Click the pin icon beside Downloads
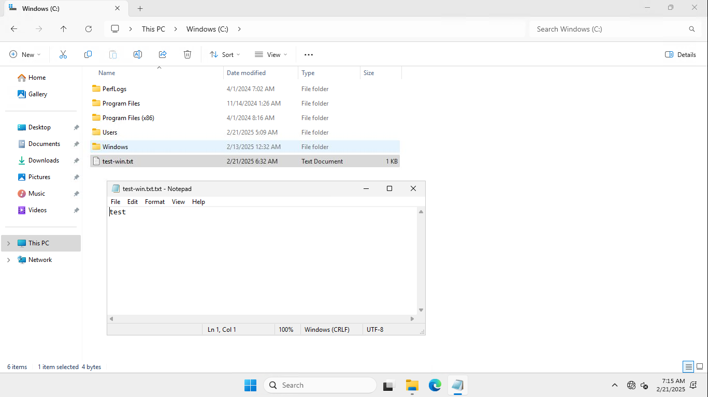708x397 pixels. [x=76, y=160]
